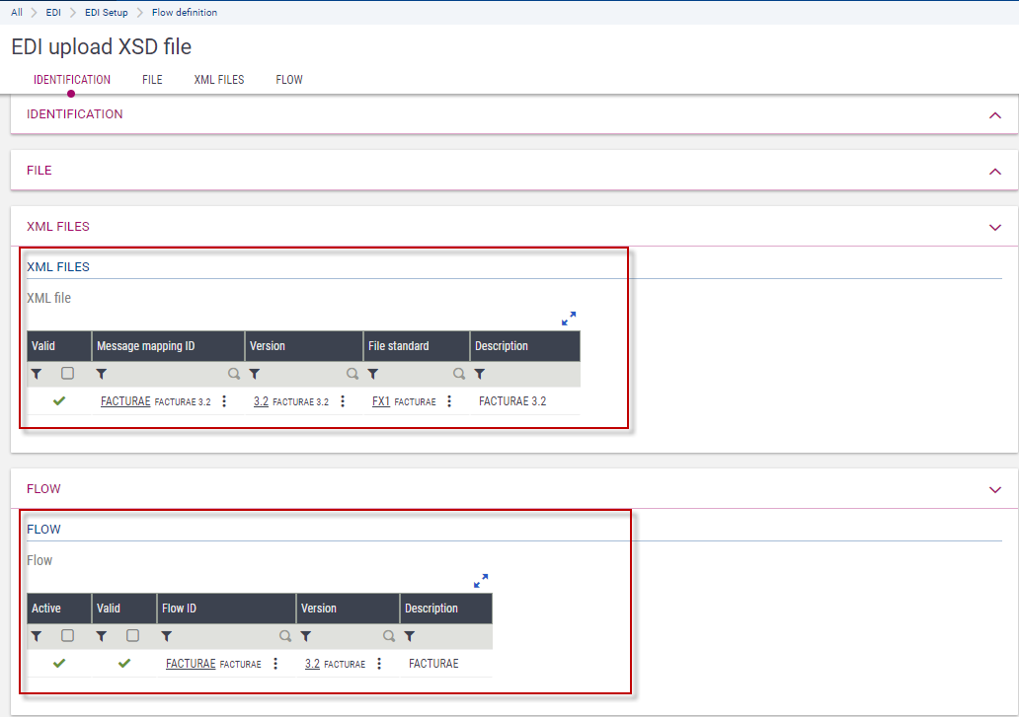Viewport: 1019px width, 717px height.
Task: Open the FACTURAE message mapping ID link
Action: (125, 401)
